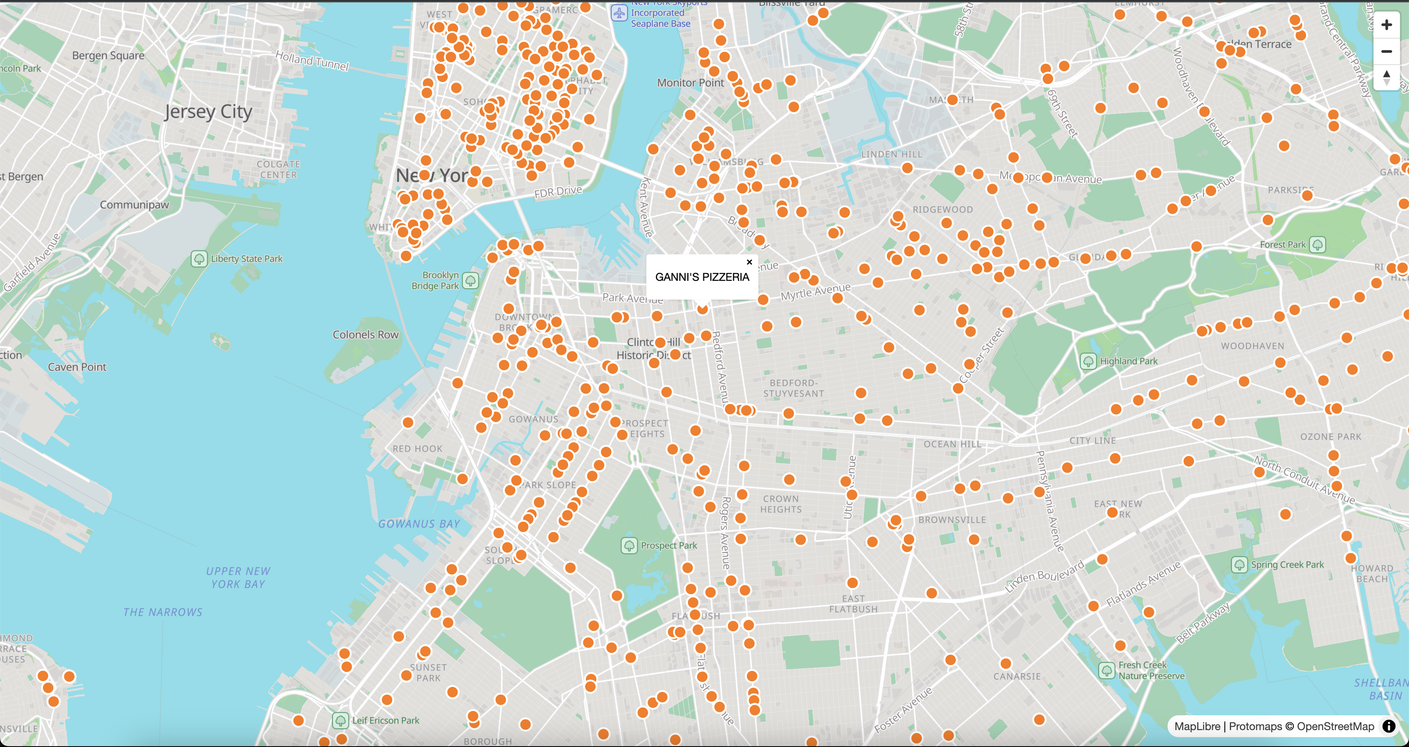Click the Leif Ericson Park icon
Image resolution: width=1409 pixels, height=747 pixels.
click(340, 720)
